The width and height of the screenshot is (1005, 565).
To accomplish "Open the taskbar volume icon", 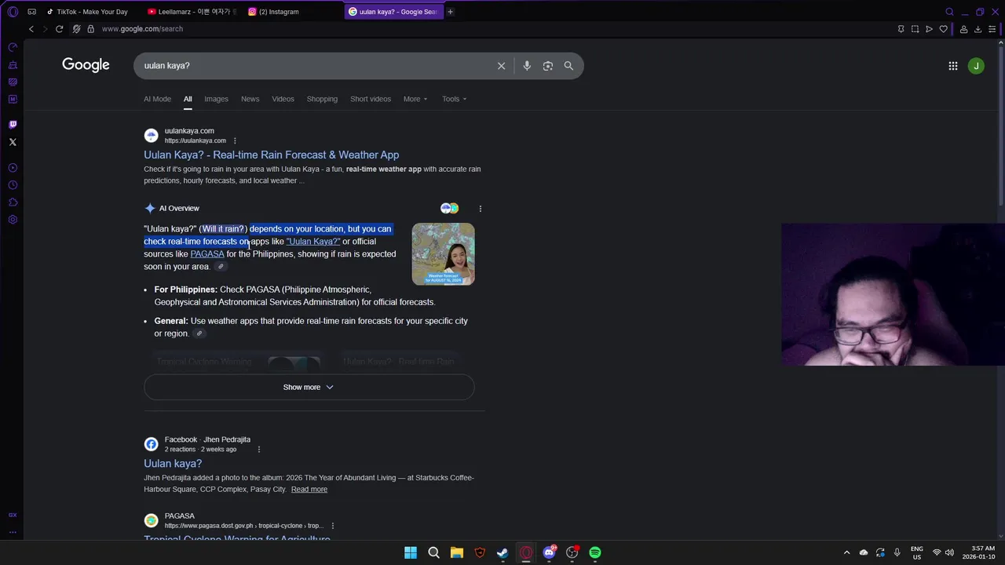I will pyautogui.click(x=949, y=552).
